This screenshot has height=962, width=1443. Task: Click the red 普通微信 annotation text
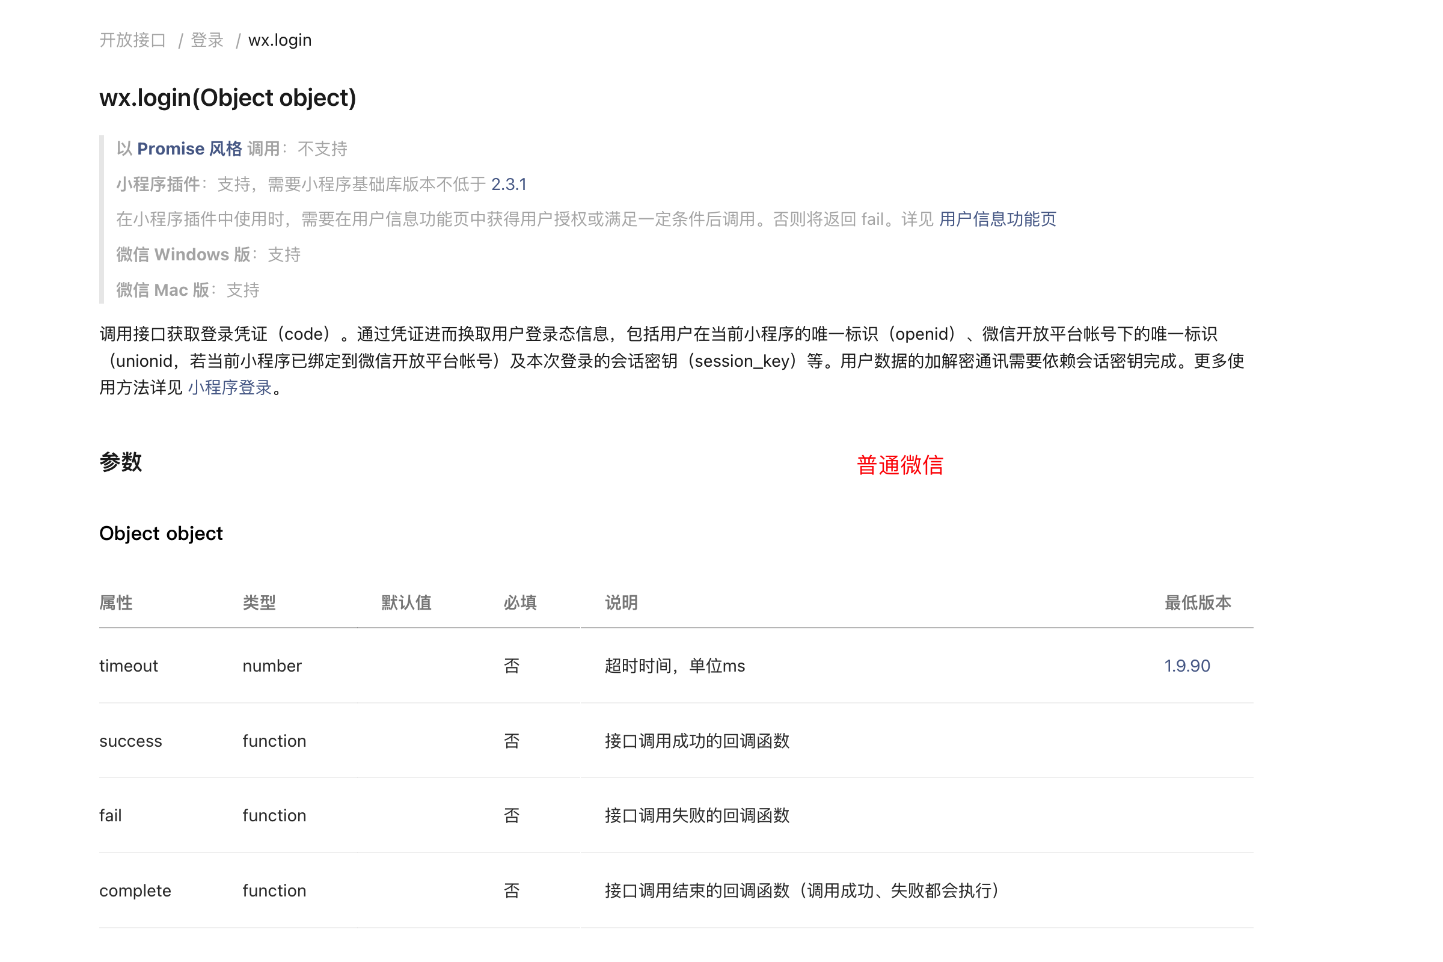900,465
